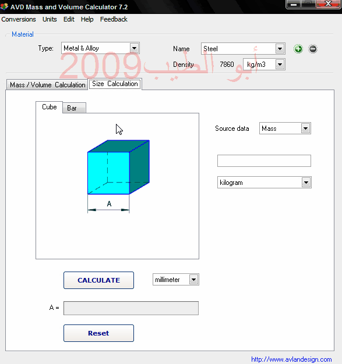The width and height of the screenshot is (342, 364).
Task: Open the millimeter result unit dropdown
Action: click(x=193, y=280)
